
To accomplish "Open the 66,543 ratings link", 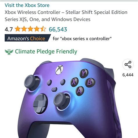I will 58,29.
